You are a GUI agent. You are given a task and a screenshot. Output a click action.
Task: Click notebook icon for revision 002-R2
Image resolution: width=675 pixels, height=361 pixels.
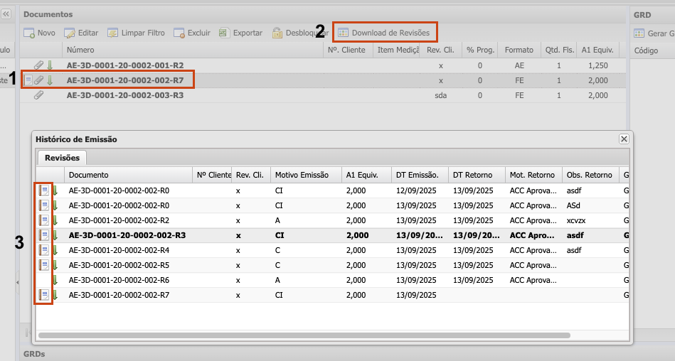click(43, 220)
